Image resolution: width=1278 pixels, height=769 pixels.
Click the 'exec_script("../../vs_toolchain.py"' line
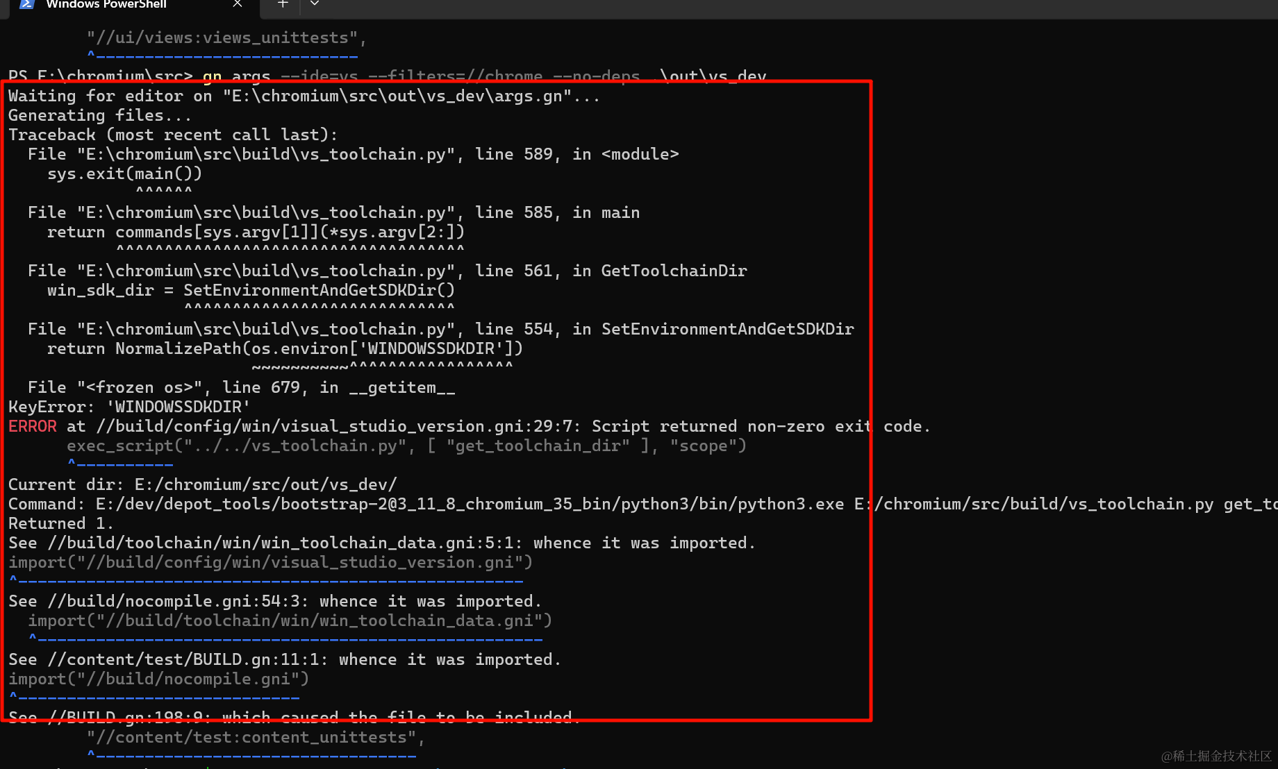point(406,446)
